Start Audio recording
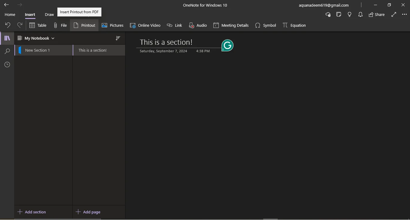The height and width of the screenshot is (220, 410). pyautogui.click(x=198, y=25)
